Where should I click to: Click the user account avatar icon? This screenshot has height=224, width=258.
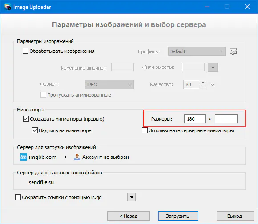click(77, 157)
